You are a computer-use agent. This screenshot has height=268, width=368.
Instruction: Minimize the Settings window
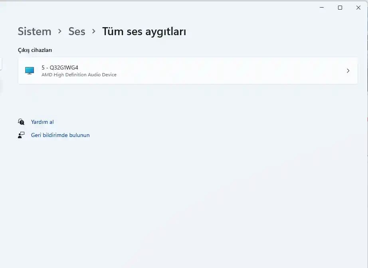tap(322, 8)
